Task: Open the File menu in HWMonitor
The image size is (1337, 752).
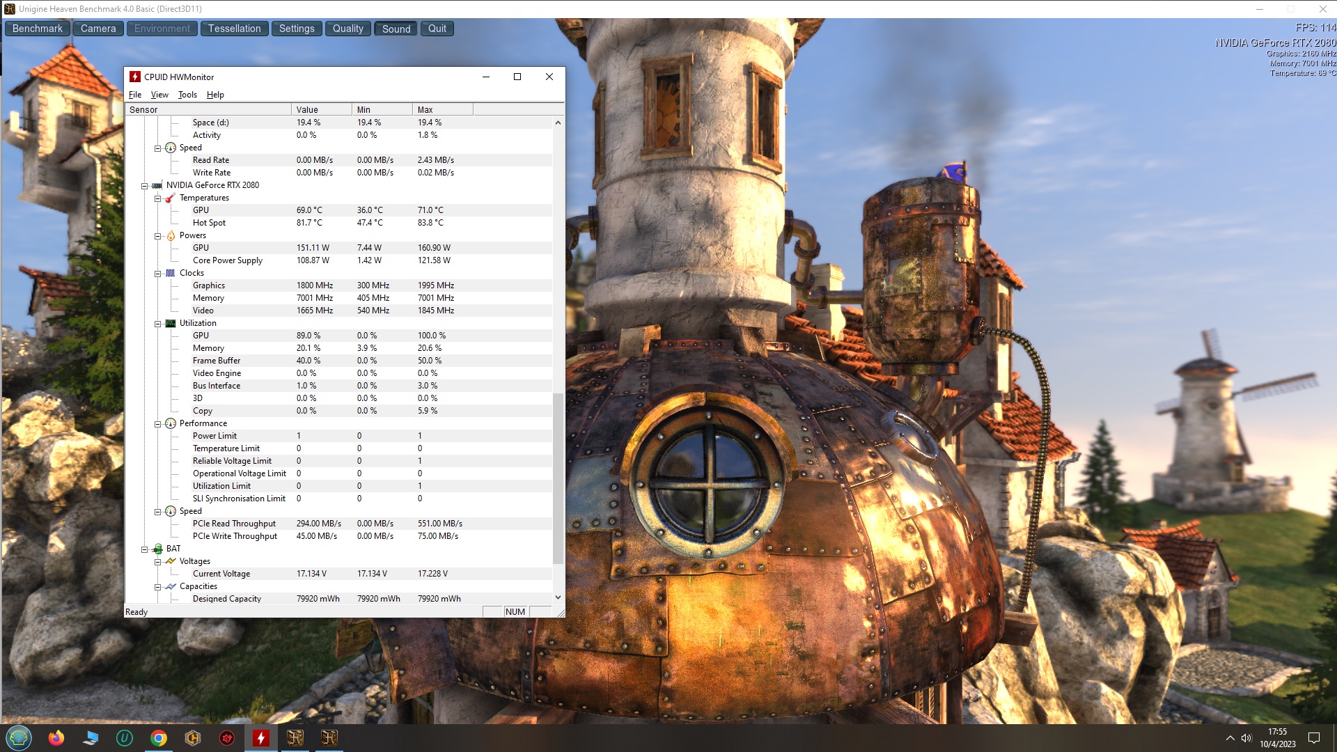Action: [135, 95]
